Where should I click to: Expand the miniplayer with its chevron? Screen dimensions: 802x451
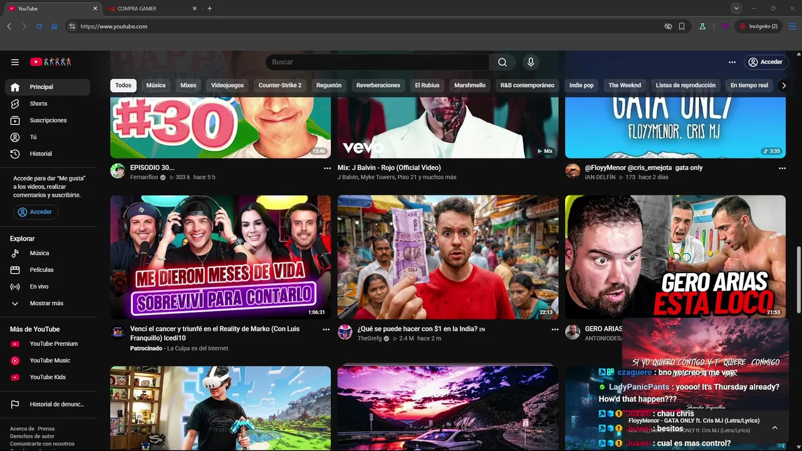774,427
